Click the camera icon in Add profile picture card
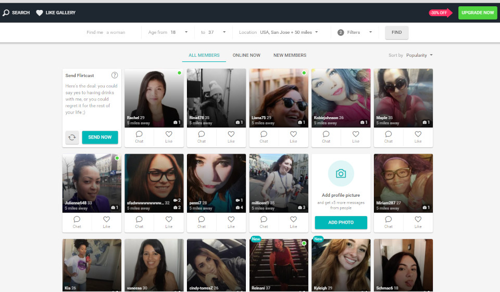Screen dimensions: 500x292 point(341,174)
